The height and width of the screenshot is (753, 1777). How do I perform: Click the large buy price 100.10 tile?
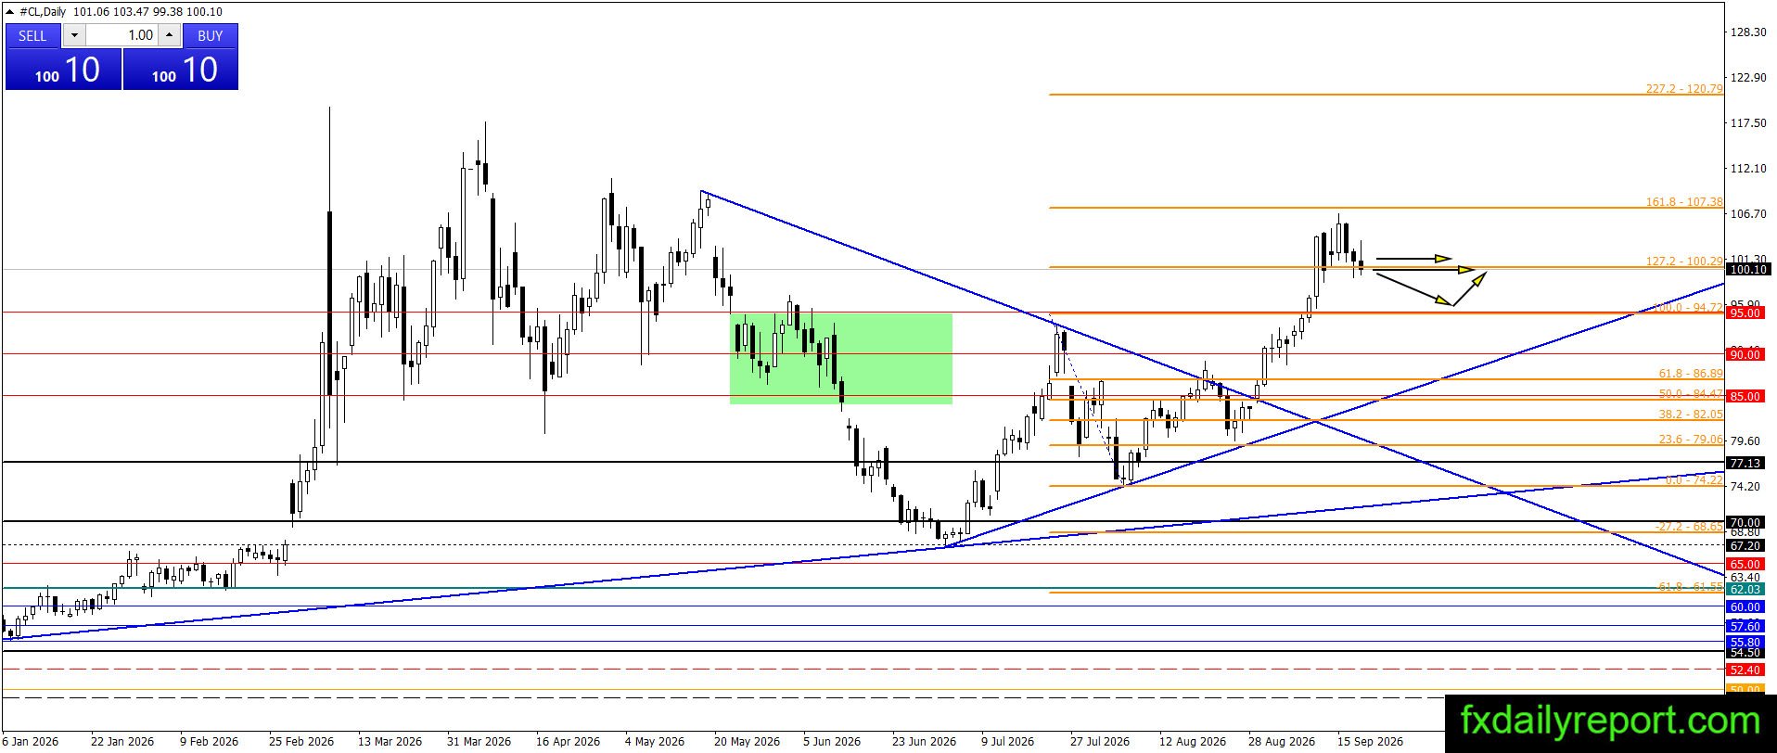tap(181, 70)
